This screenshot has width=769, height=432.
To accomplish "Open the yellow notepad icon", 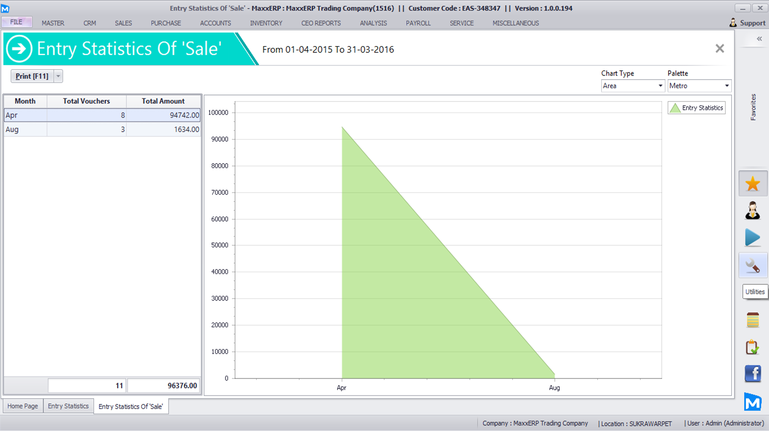I will pos(753,320).
